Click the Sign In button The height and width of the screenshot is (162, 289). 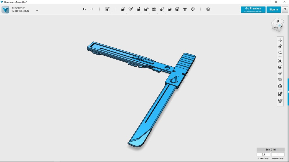click(273, 10)
